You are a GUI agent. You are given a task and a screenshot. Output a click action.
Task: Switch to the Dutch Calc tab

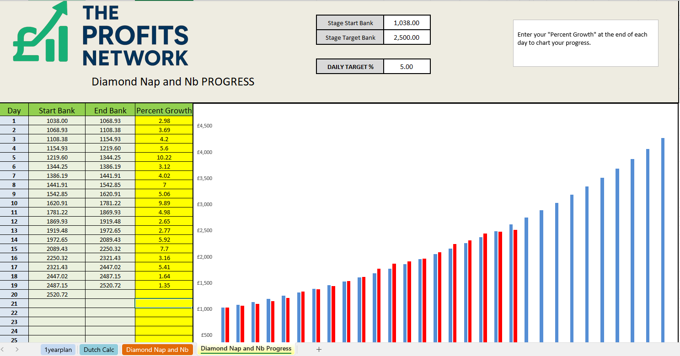click(x=99, y=350)
